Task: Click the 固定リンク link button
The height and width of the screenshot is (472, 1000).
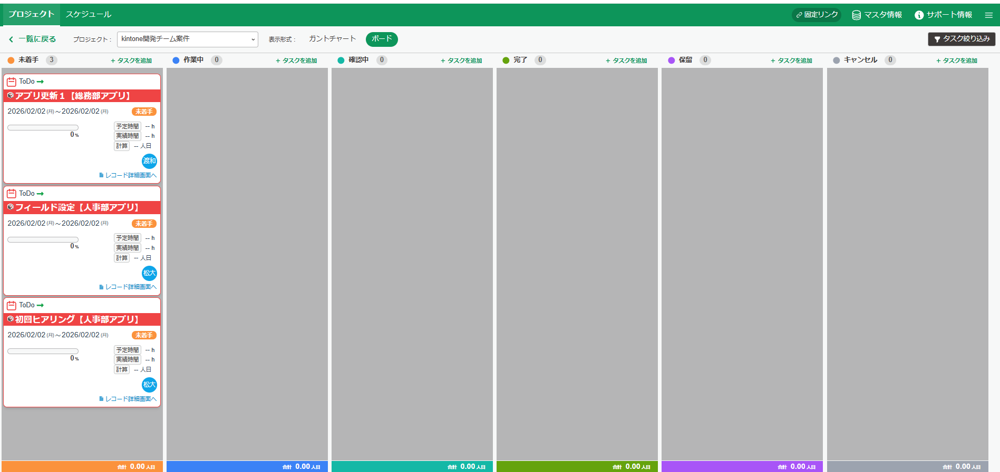Action: [817, 15]
